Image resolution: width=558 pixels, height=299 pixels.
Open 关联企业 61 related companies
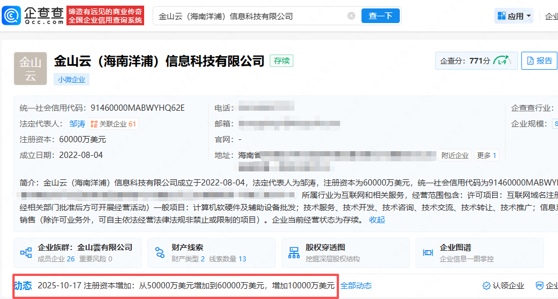[113, 124]
